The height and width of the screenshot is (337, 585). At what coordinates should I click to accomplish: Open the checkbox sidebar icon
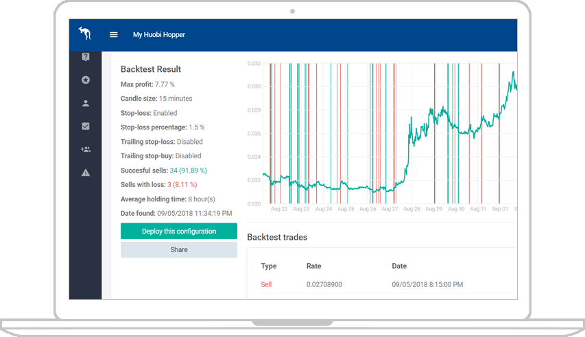coord(86,126)
